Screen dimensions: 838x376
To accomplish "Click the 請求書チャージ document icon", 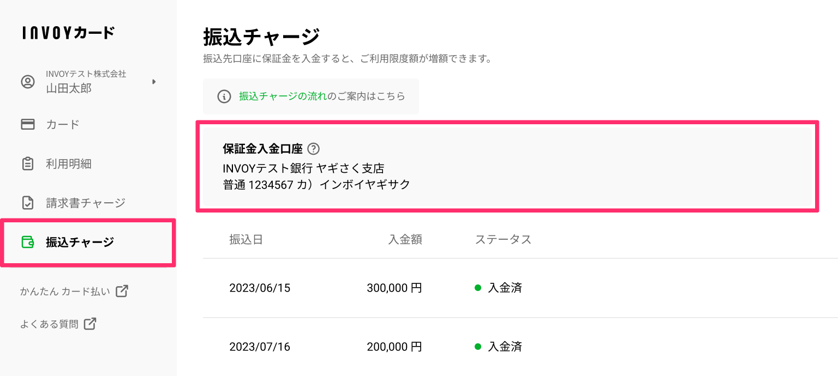I will coord(27,203).
